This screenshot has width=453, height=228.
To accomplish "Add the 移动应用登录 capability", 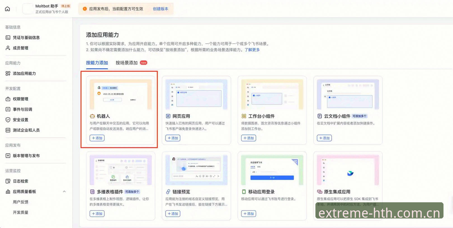I will point(249,214).
